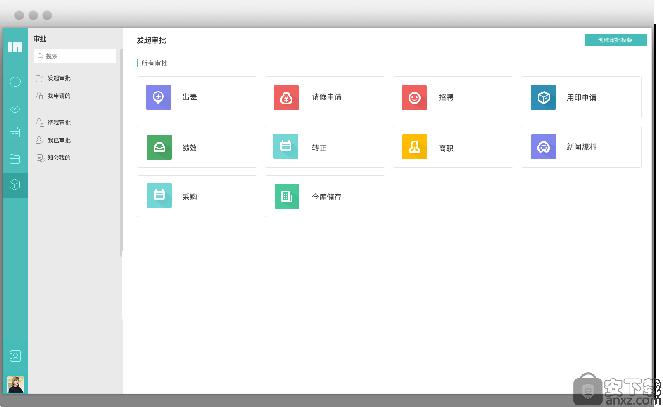Viewport: 663px width, 407px height.
Task: Open the 请假申请 card label
Action: click(327, 97)
